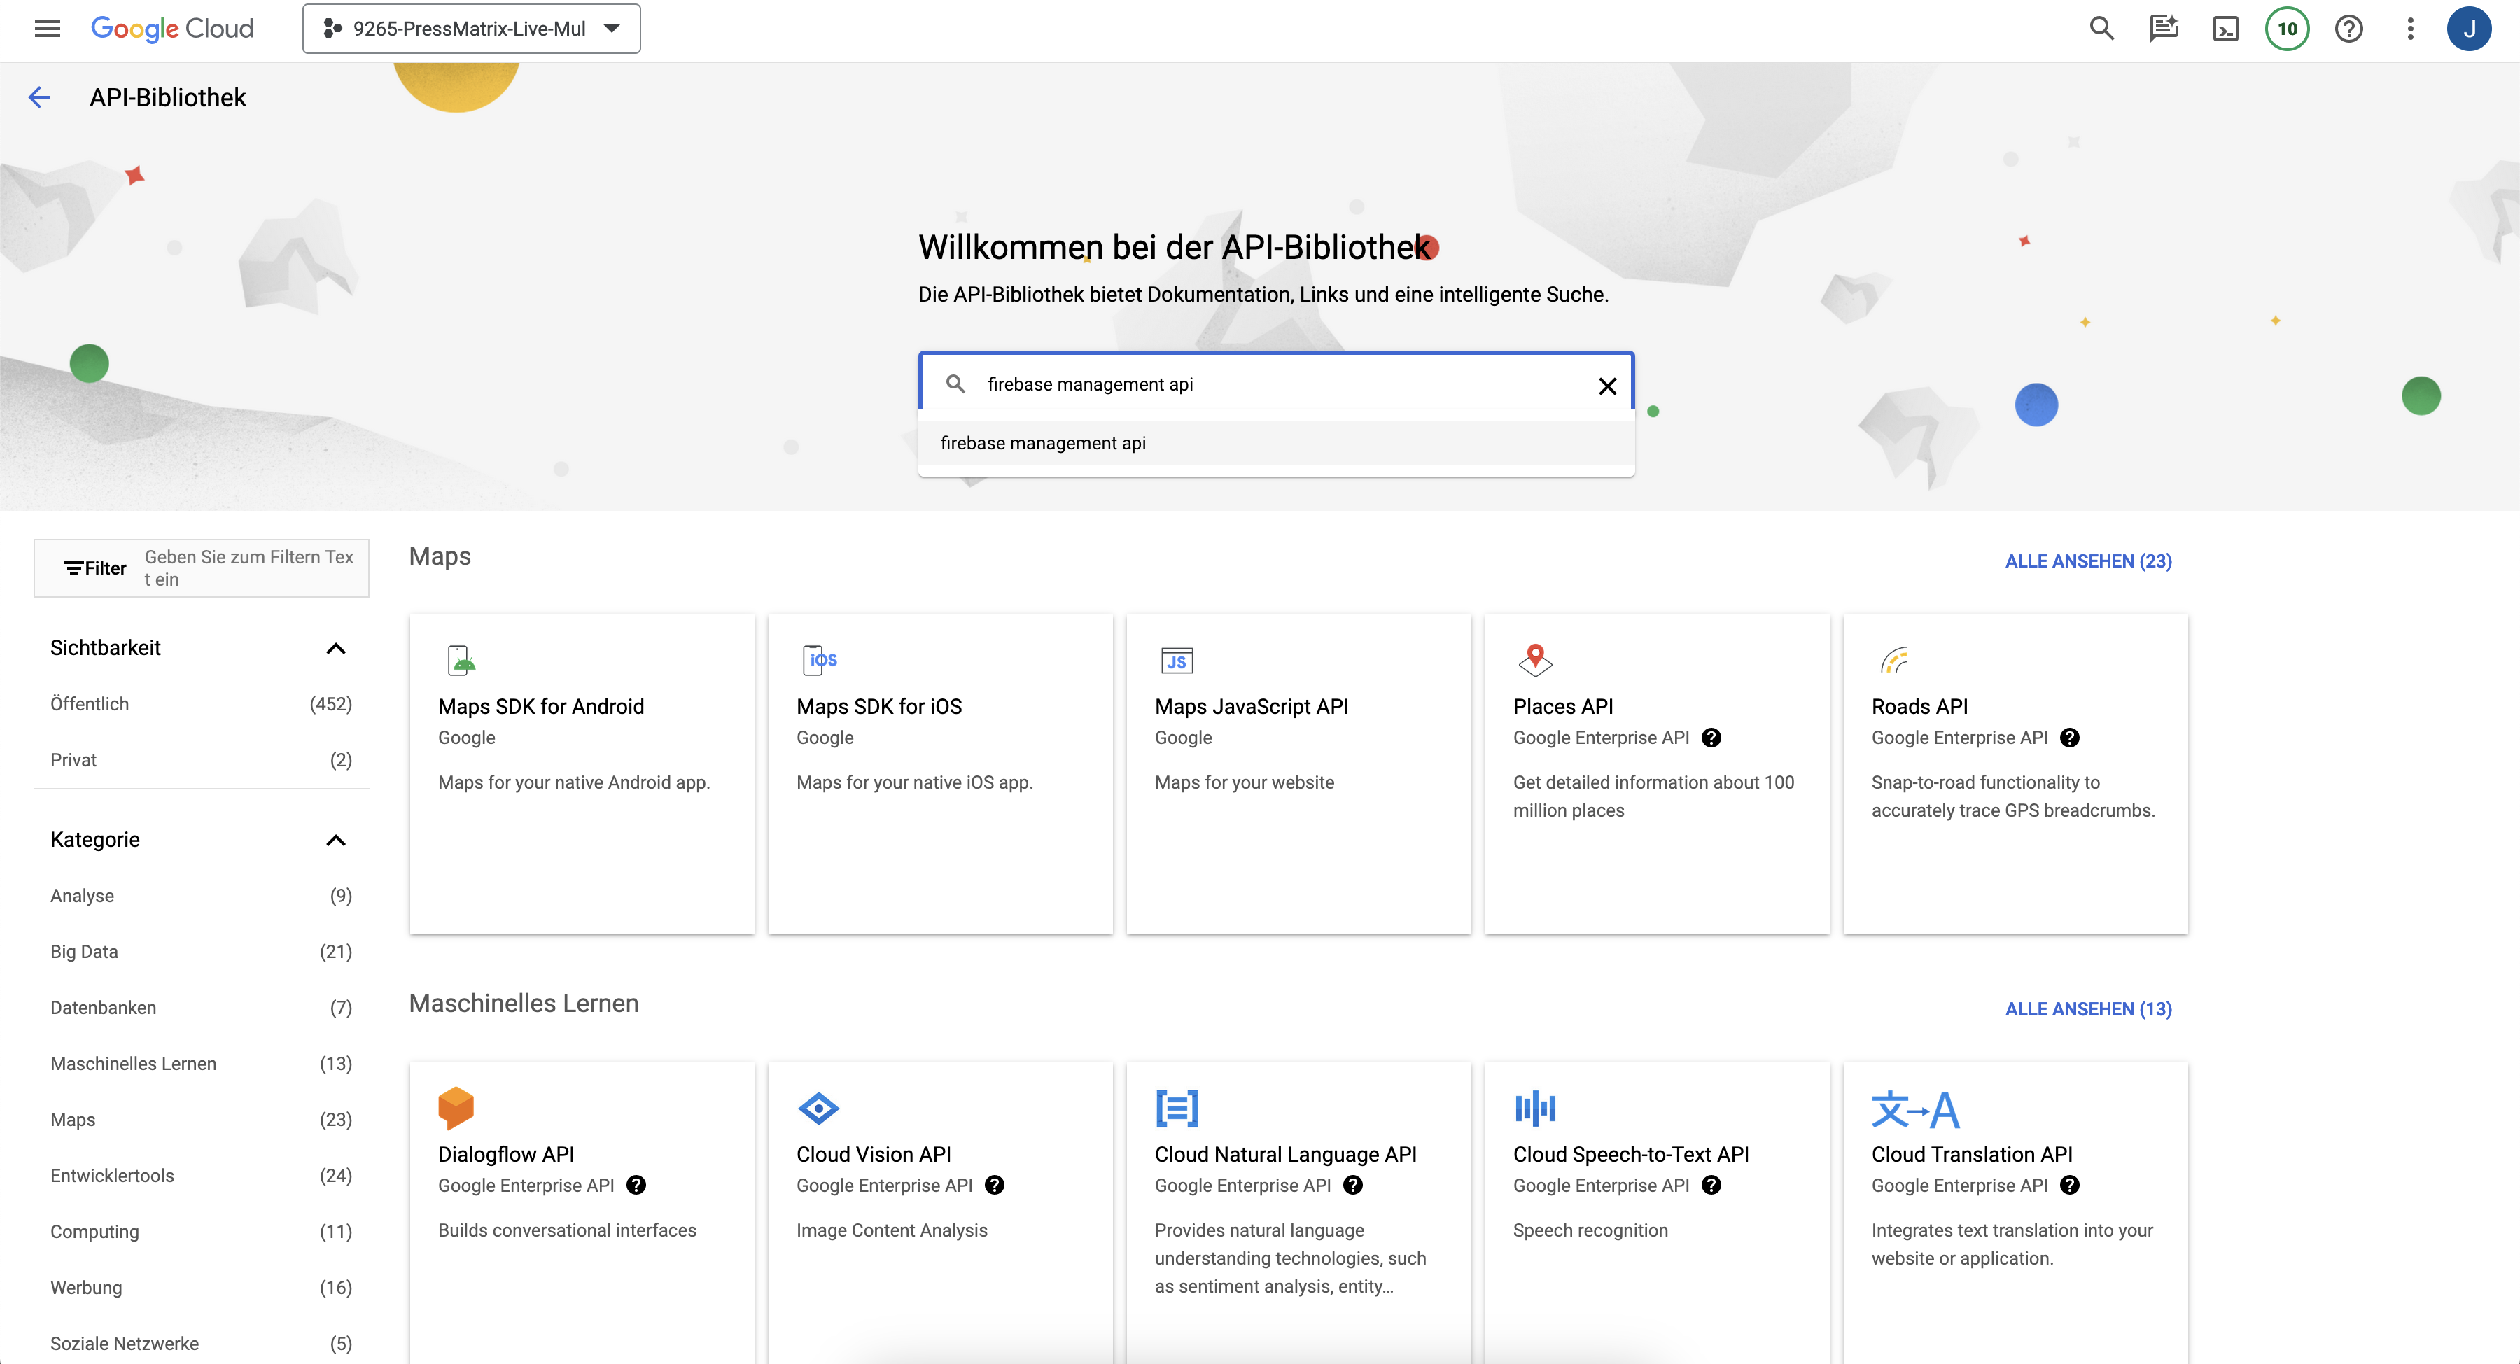The width and height of the screenshot is (2520, 1364).
Task: Click Enterprise API info icon on Places API
Action: (x=1711, y=737)
